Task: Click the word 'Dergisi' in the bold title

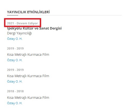Action: (56, 28)
